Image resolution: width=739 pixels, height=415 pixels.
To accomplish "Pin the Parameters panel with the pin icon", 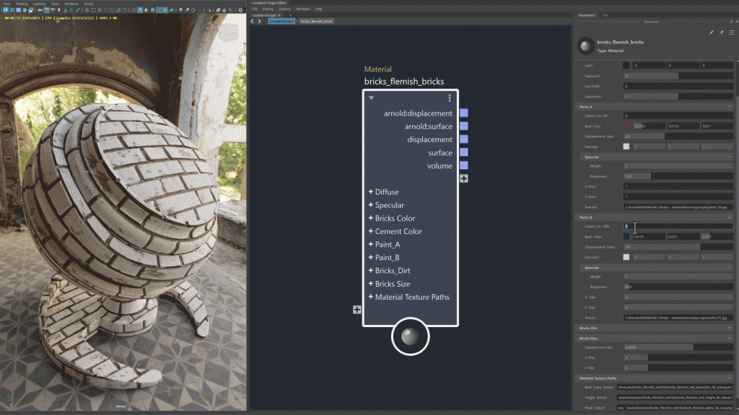I will [x=722, y=32].
